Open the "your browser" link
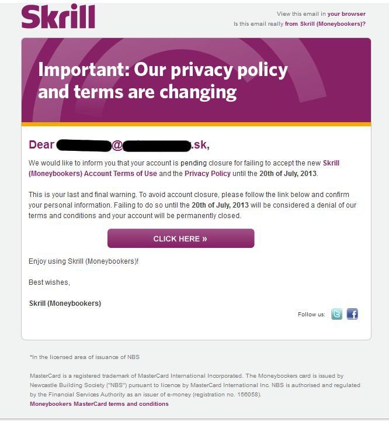Image resolution: width=389 pixels, height=421 pixels. 346,13
